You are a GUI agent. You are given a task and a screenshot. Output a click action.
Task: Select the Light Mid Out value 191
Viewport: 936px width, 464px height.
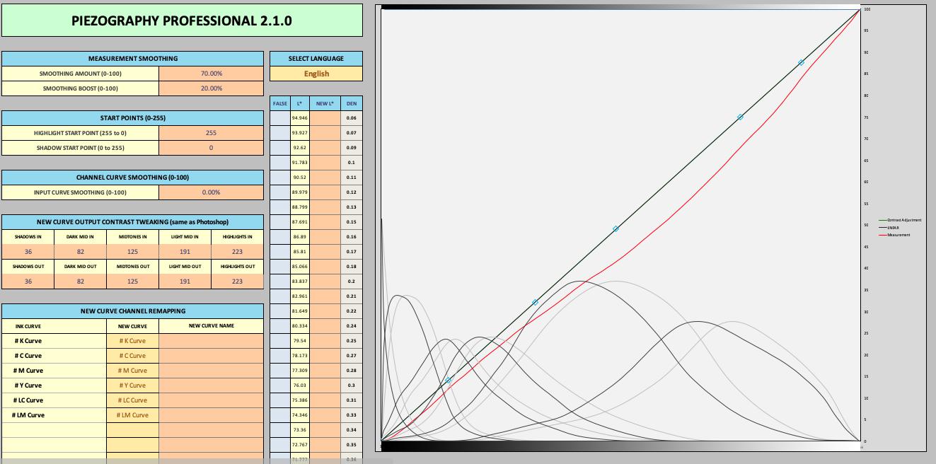(185, 282)
